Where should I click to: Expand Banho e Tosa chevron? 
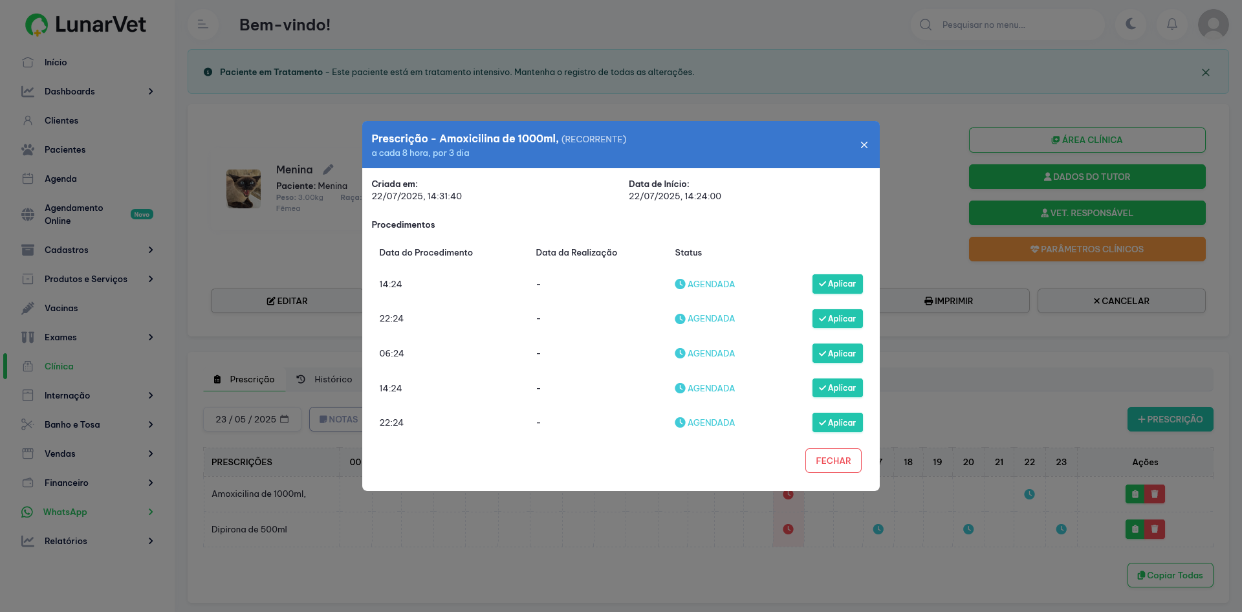(x=151, y=424)
